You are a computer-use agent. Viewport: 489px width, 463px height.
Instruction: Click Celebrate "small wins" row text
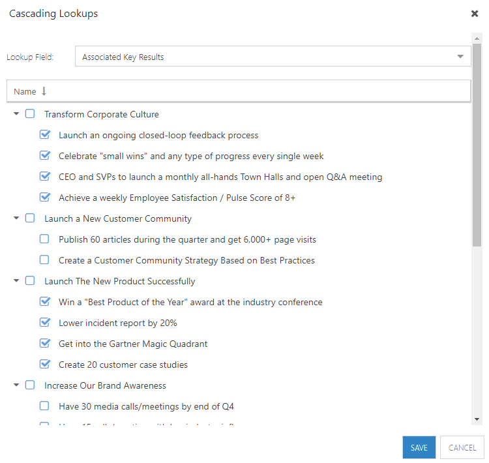coord(191,156)
